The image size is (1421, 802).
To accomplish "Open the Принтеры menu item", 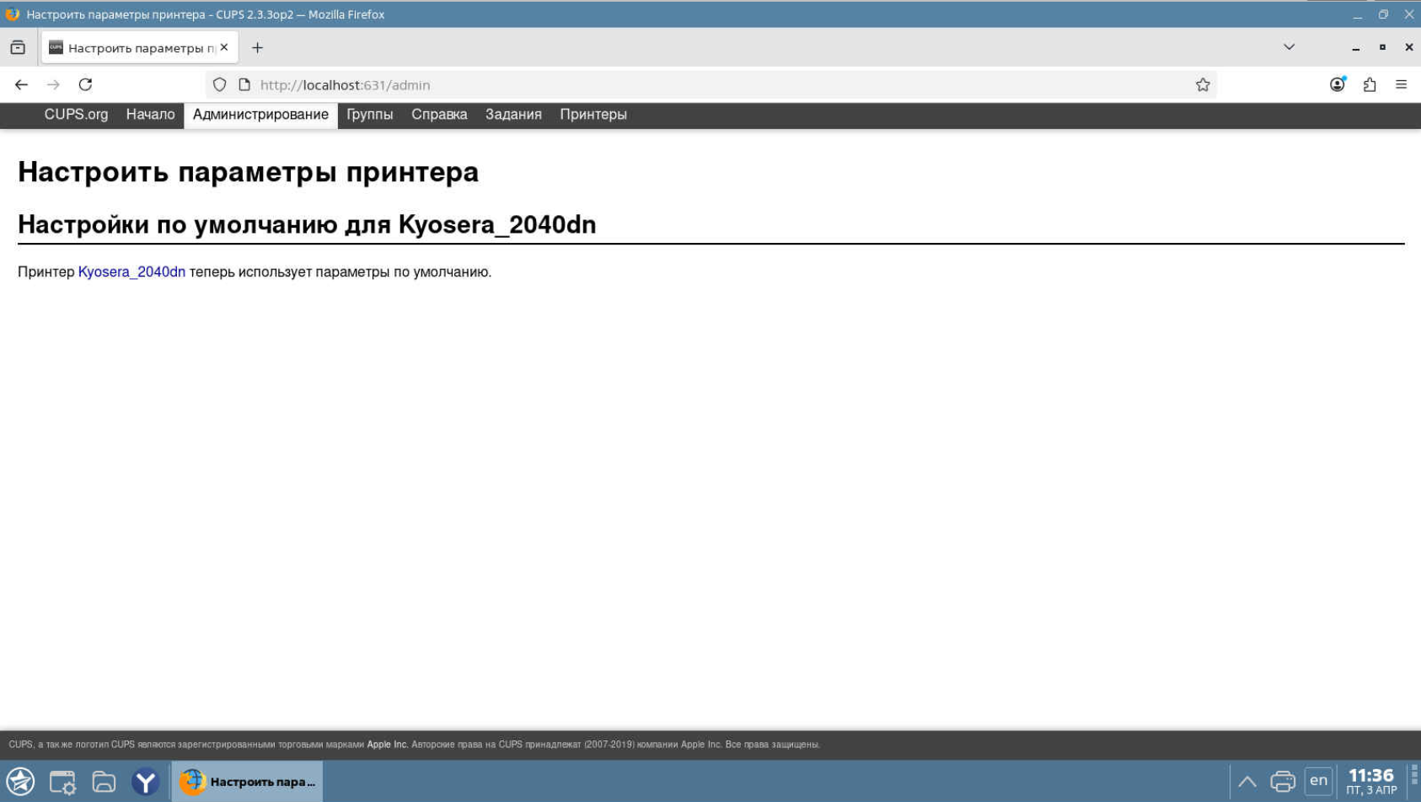I will pos(593,115).
